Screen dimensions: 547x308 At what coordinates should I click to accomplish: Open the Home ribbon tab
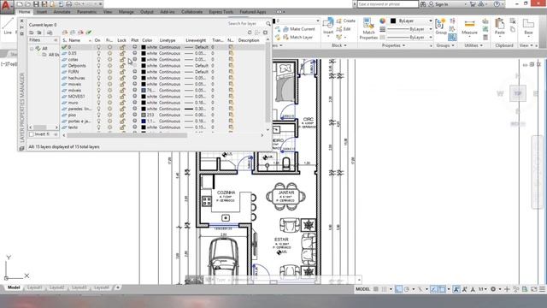[24, 12]
